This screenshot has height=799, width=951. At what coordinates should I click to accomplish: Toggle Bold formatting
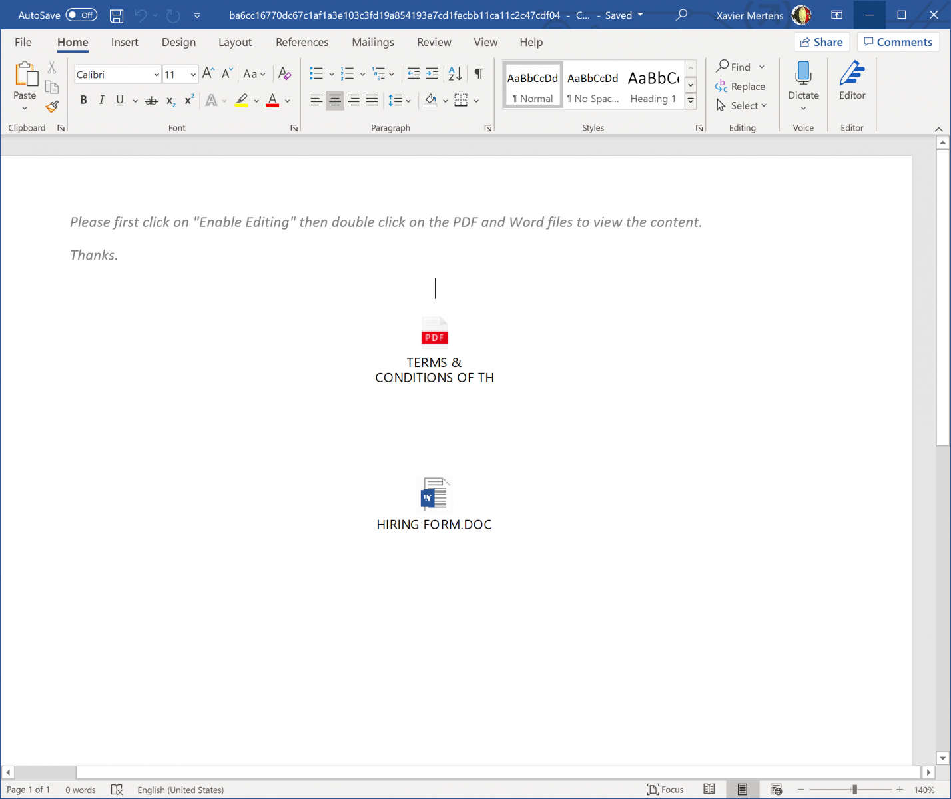(x=83, y=101)
